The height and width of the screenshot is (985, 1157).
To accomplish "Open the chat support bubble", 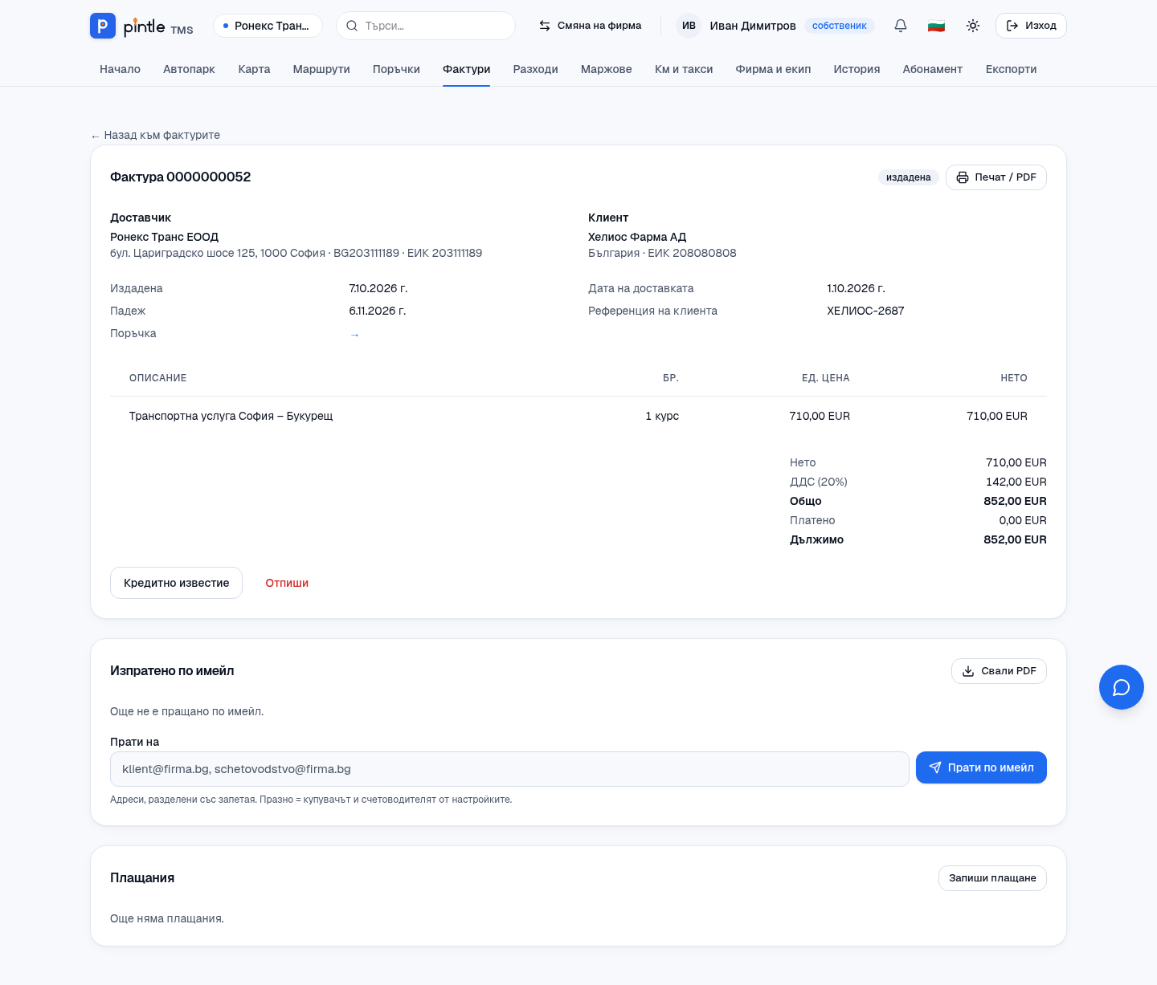I will pyautogui.click(x=1122, y=687).
